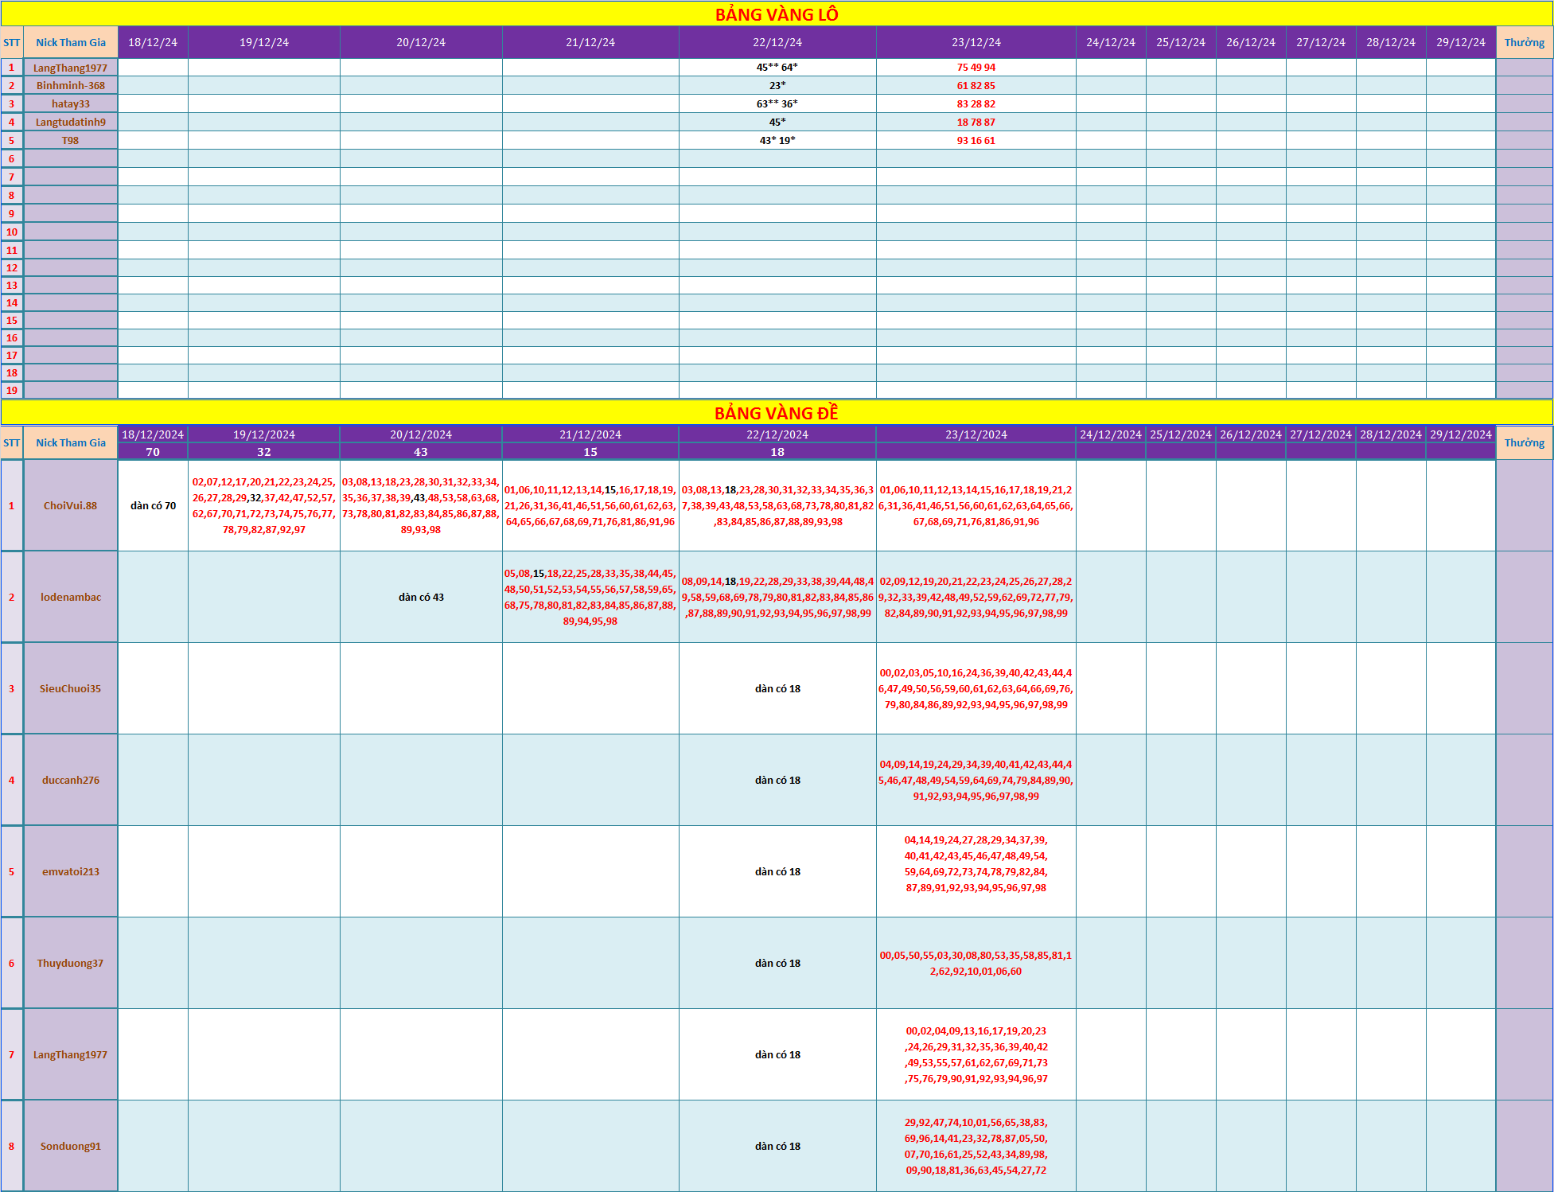Click the Nick Tham Gia header in Đề table
1554x1192 pixels.
click(x=71, y=443)
